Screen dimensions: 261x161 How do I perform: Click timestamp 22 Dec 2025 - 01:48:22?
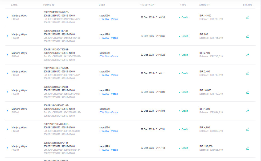pos(153,55)
